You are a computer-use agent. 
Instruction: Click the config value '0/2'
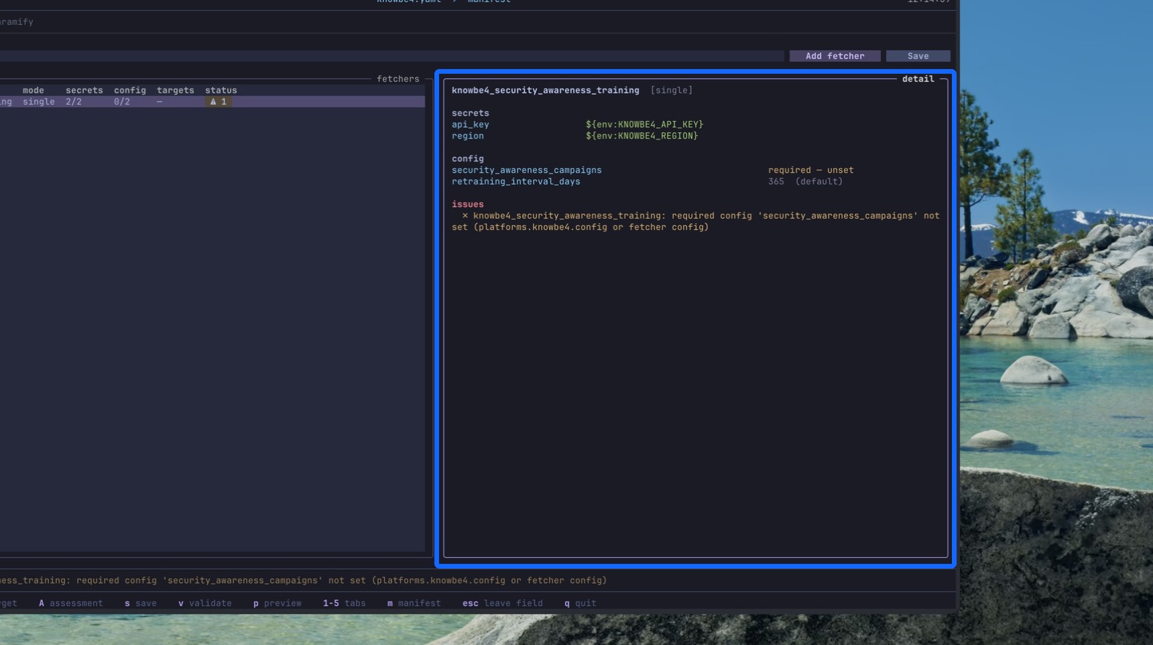(122, 102)
